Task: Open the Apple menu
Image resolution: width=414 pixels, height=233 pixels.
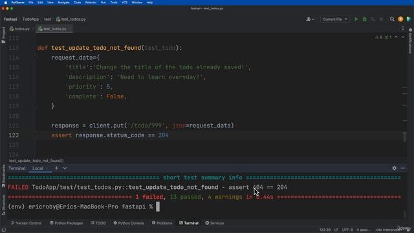Action: coord(5,3)
